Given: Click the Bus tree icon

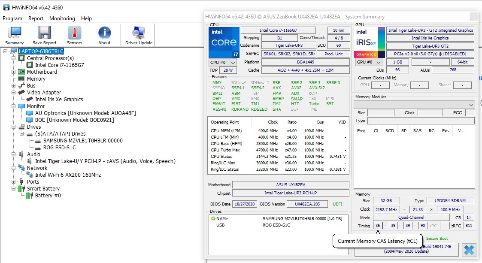Looking at the screenshot, I should (x=21, y=85).
